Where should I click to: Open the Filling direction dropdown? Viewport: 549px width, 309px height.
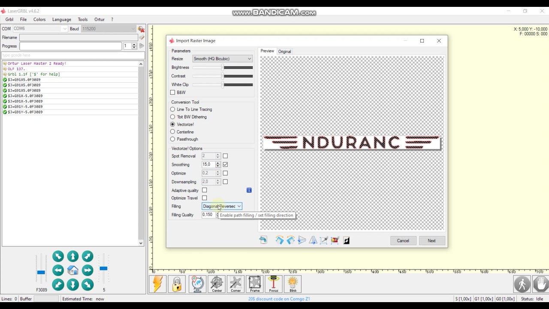(x=222, y=206)
